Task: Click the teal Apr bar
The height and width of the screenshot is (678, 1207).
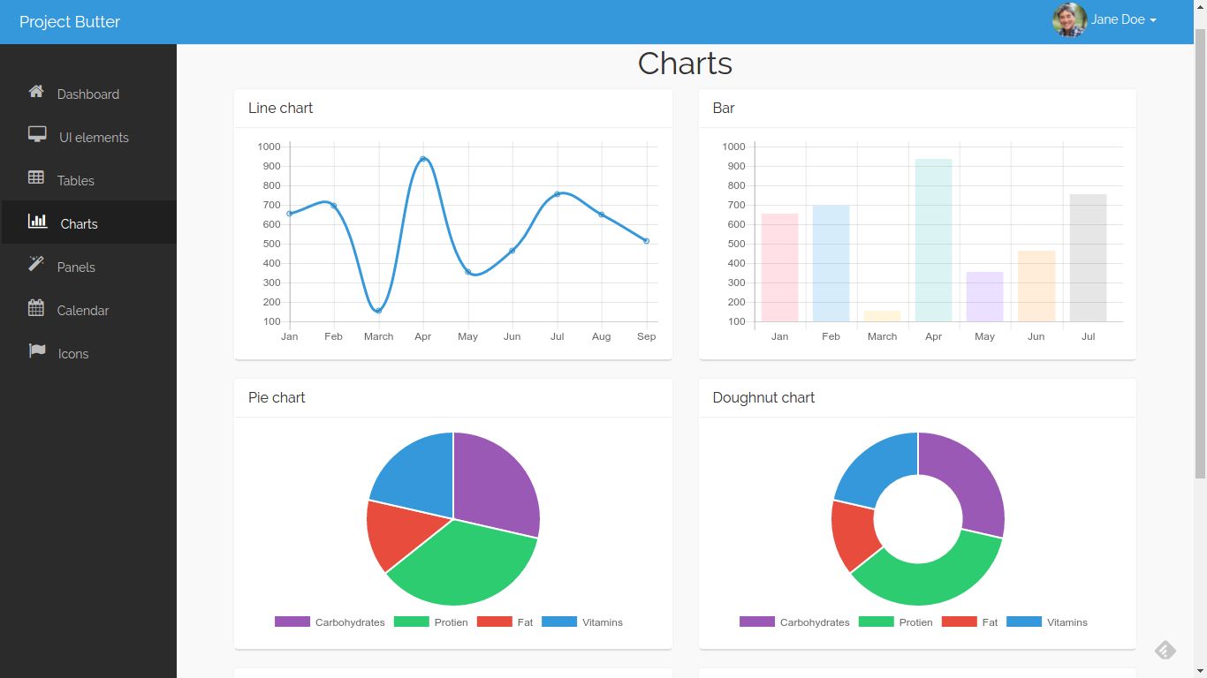Action: coord(933,240)
